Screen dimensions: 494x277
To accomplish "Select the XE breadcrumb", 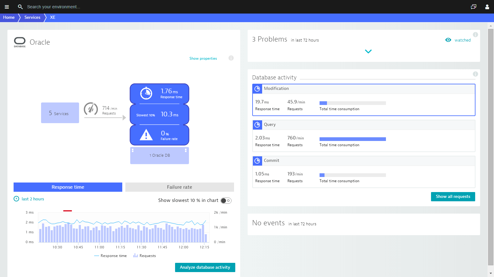I will coord(53,18).
